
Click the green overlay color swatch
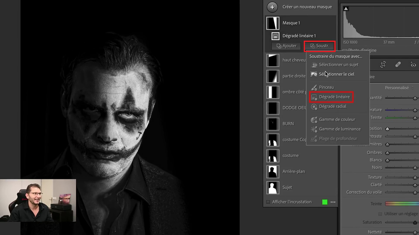pos(325,202)
